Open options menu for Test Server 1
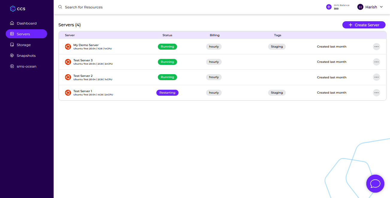Screen dimensions: 390x198 376,93
